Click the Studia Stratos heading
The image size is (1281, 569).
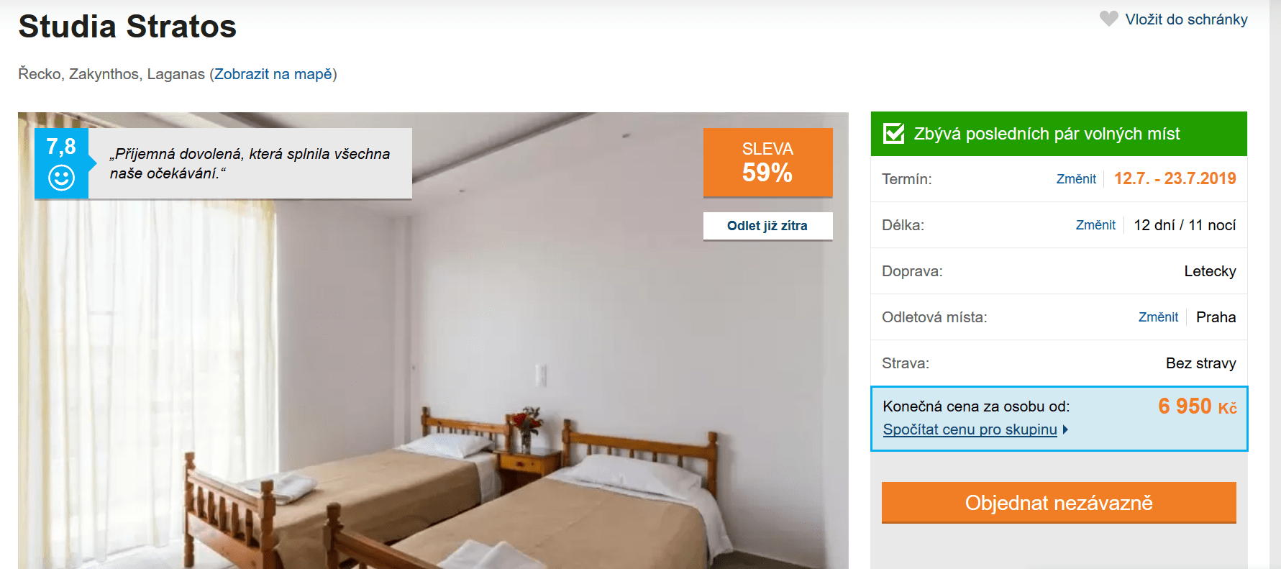click(x=127, y=27)
